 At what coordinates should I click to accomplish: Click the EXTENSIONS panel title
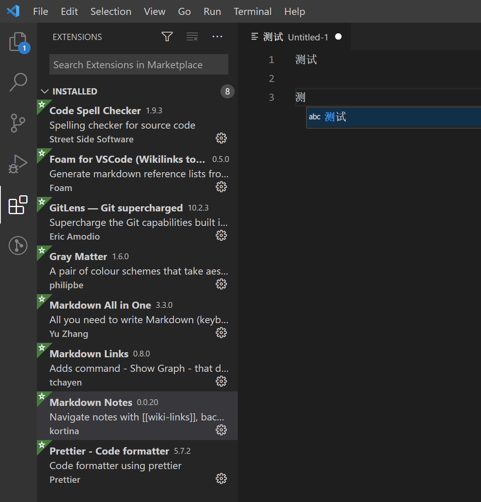tap(77, 37)
